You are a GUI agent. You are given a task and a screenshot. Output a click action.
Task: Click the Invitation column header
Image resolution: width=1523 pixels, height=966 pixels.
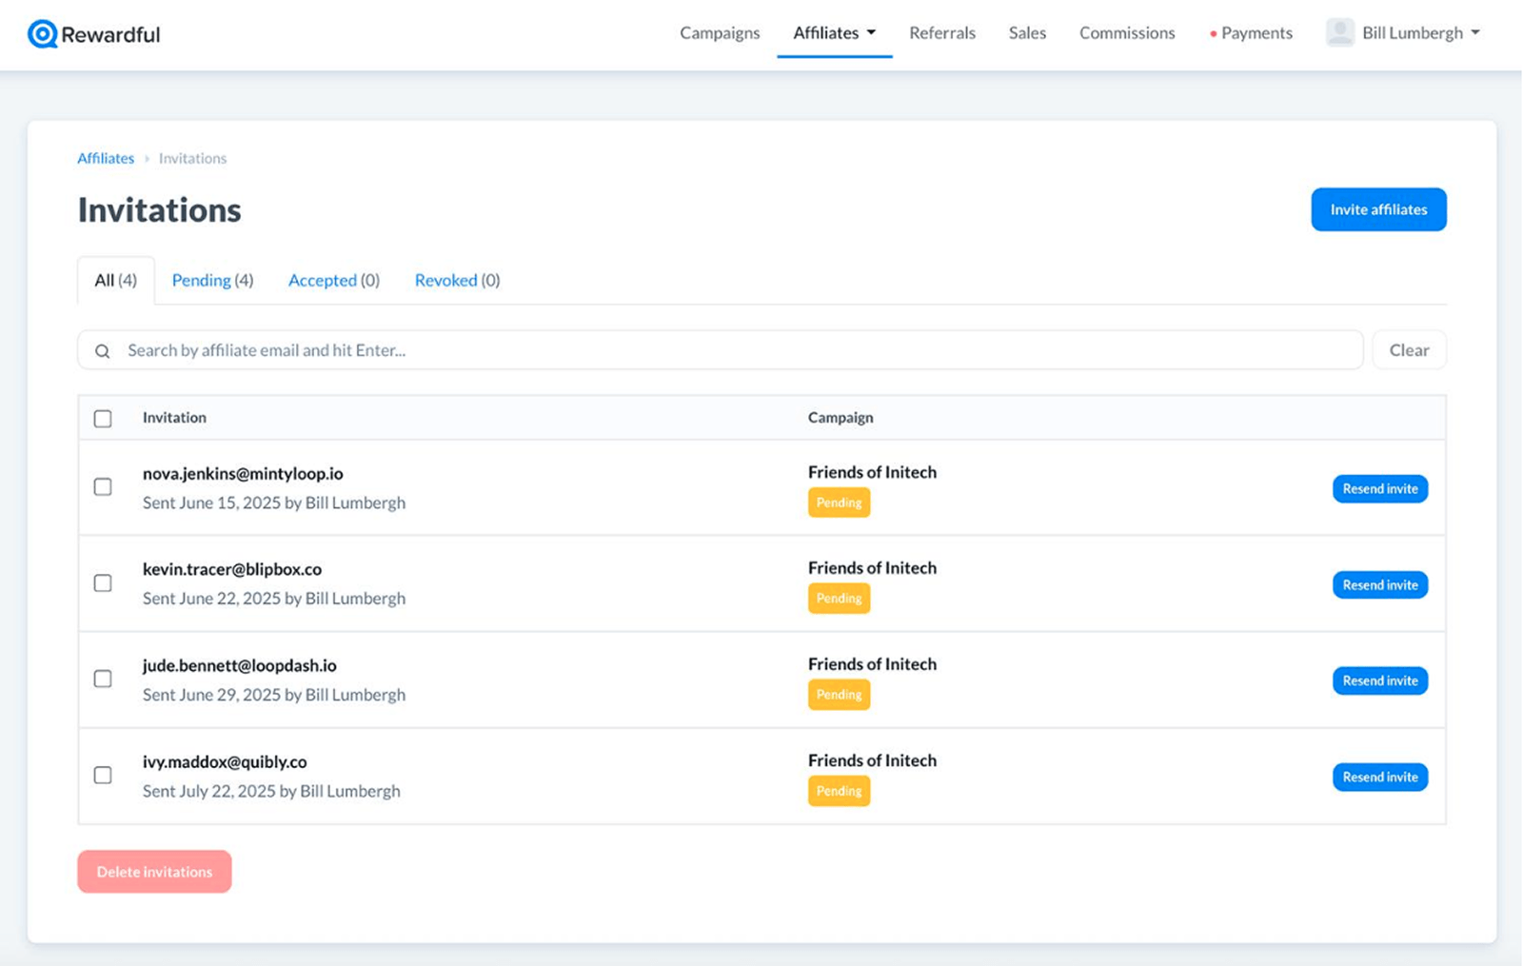(x=174, y=418)
